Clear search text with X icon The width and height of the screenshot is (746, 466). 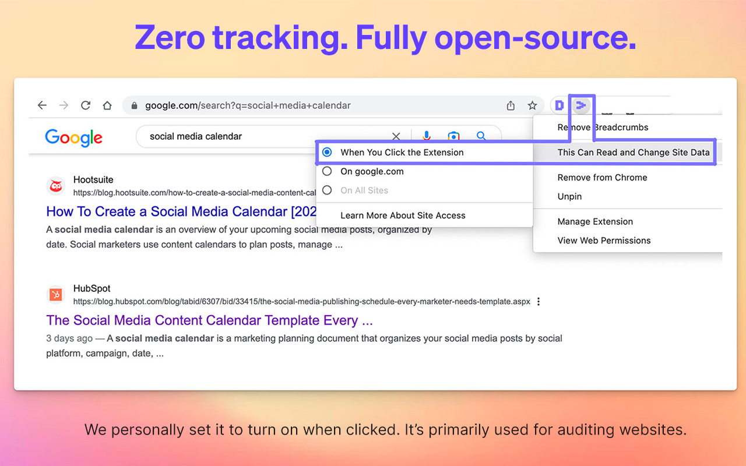(x=396, y=136)
